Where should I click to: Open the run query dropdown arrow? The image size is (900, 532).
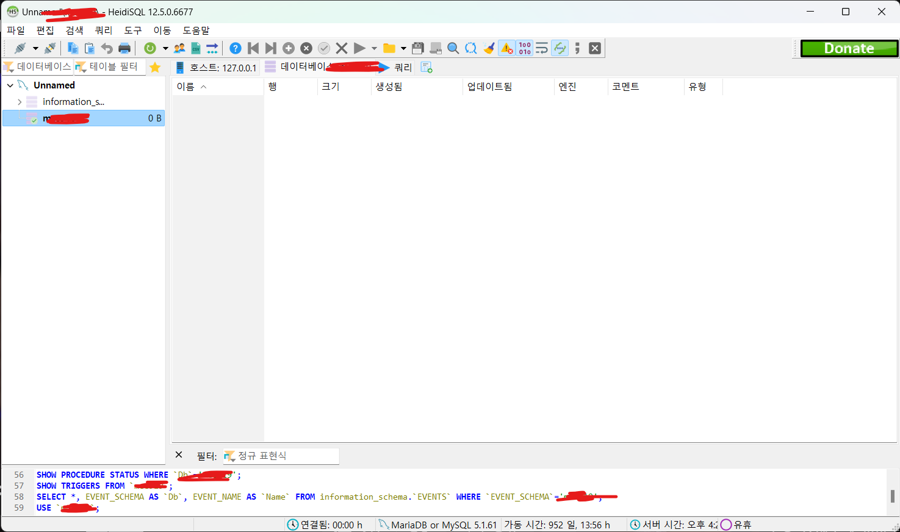click(374, 48)
